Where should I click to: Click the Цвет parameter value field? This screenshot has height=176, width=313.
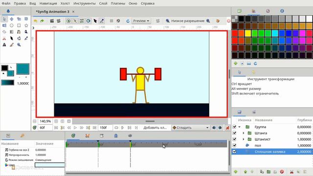click(50, 165)
